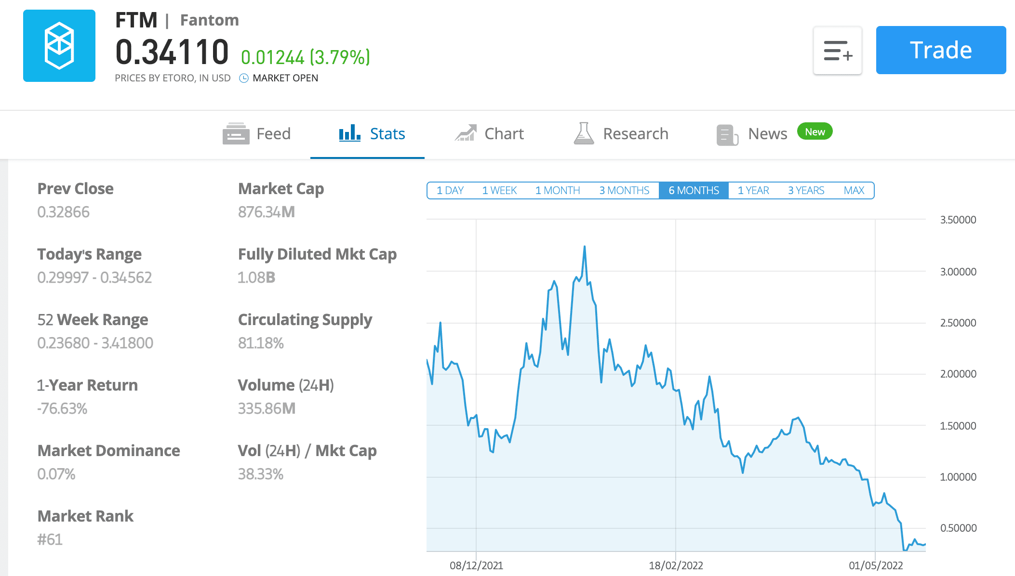
Task: Click the MARKET OPEN status text
Action: [x=285, y=78]
